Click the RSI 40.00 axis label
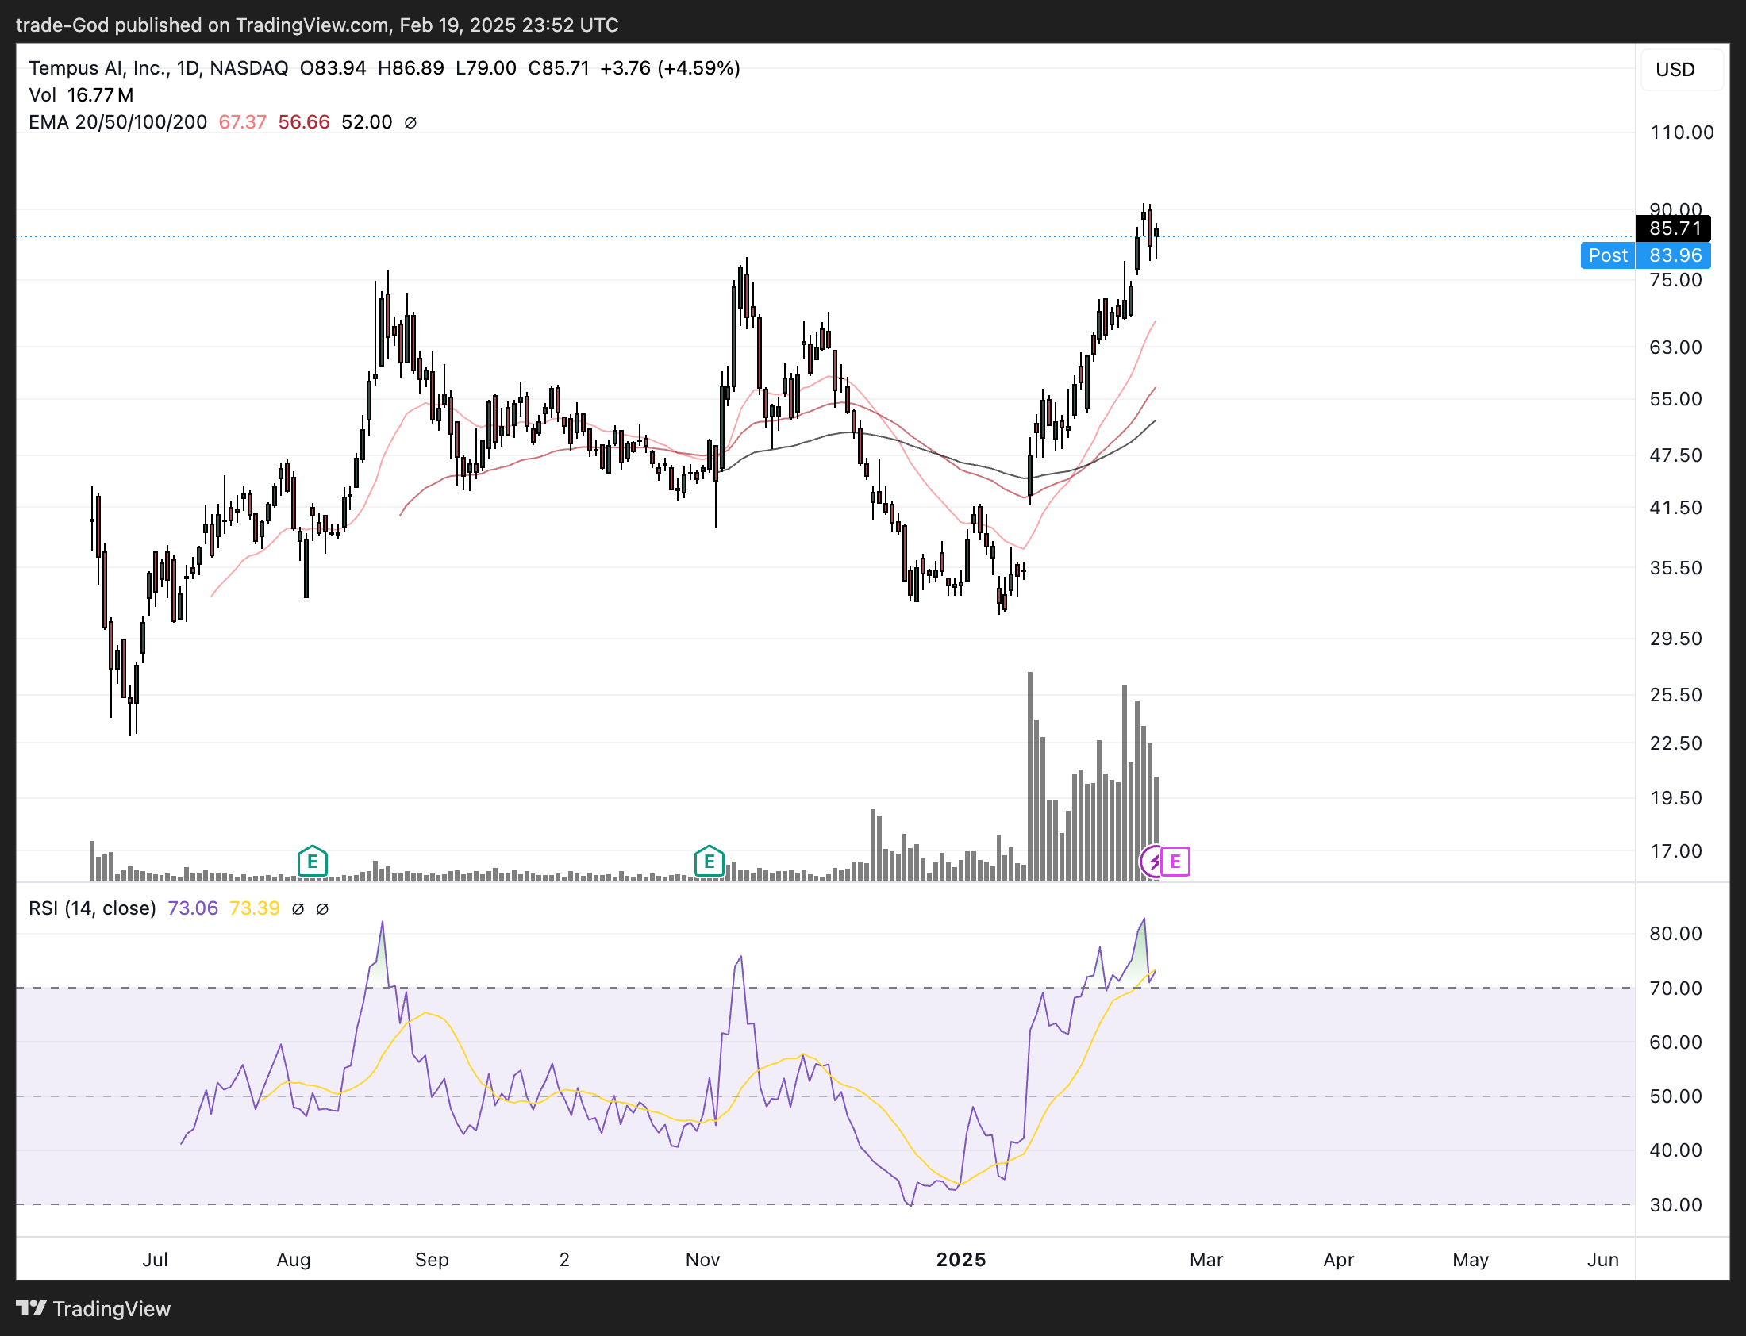 [1676, 1150]
